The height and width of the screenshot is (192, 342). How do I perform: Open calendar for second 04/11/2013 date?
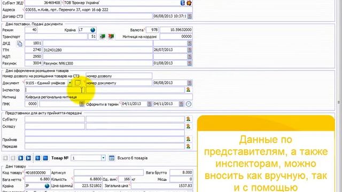[181, 104]
